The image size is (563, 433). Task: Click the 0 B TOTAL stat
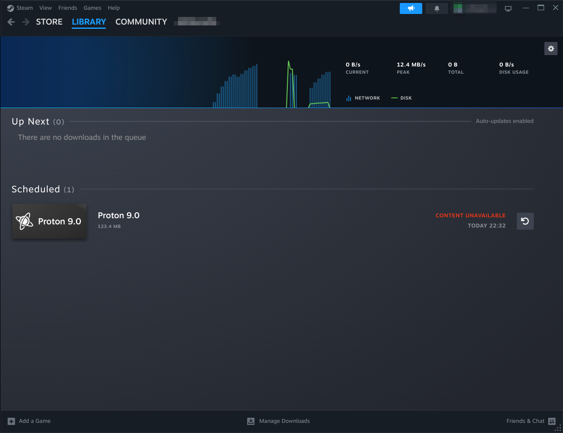pos(456,68)
